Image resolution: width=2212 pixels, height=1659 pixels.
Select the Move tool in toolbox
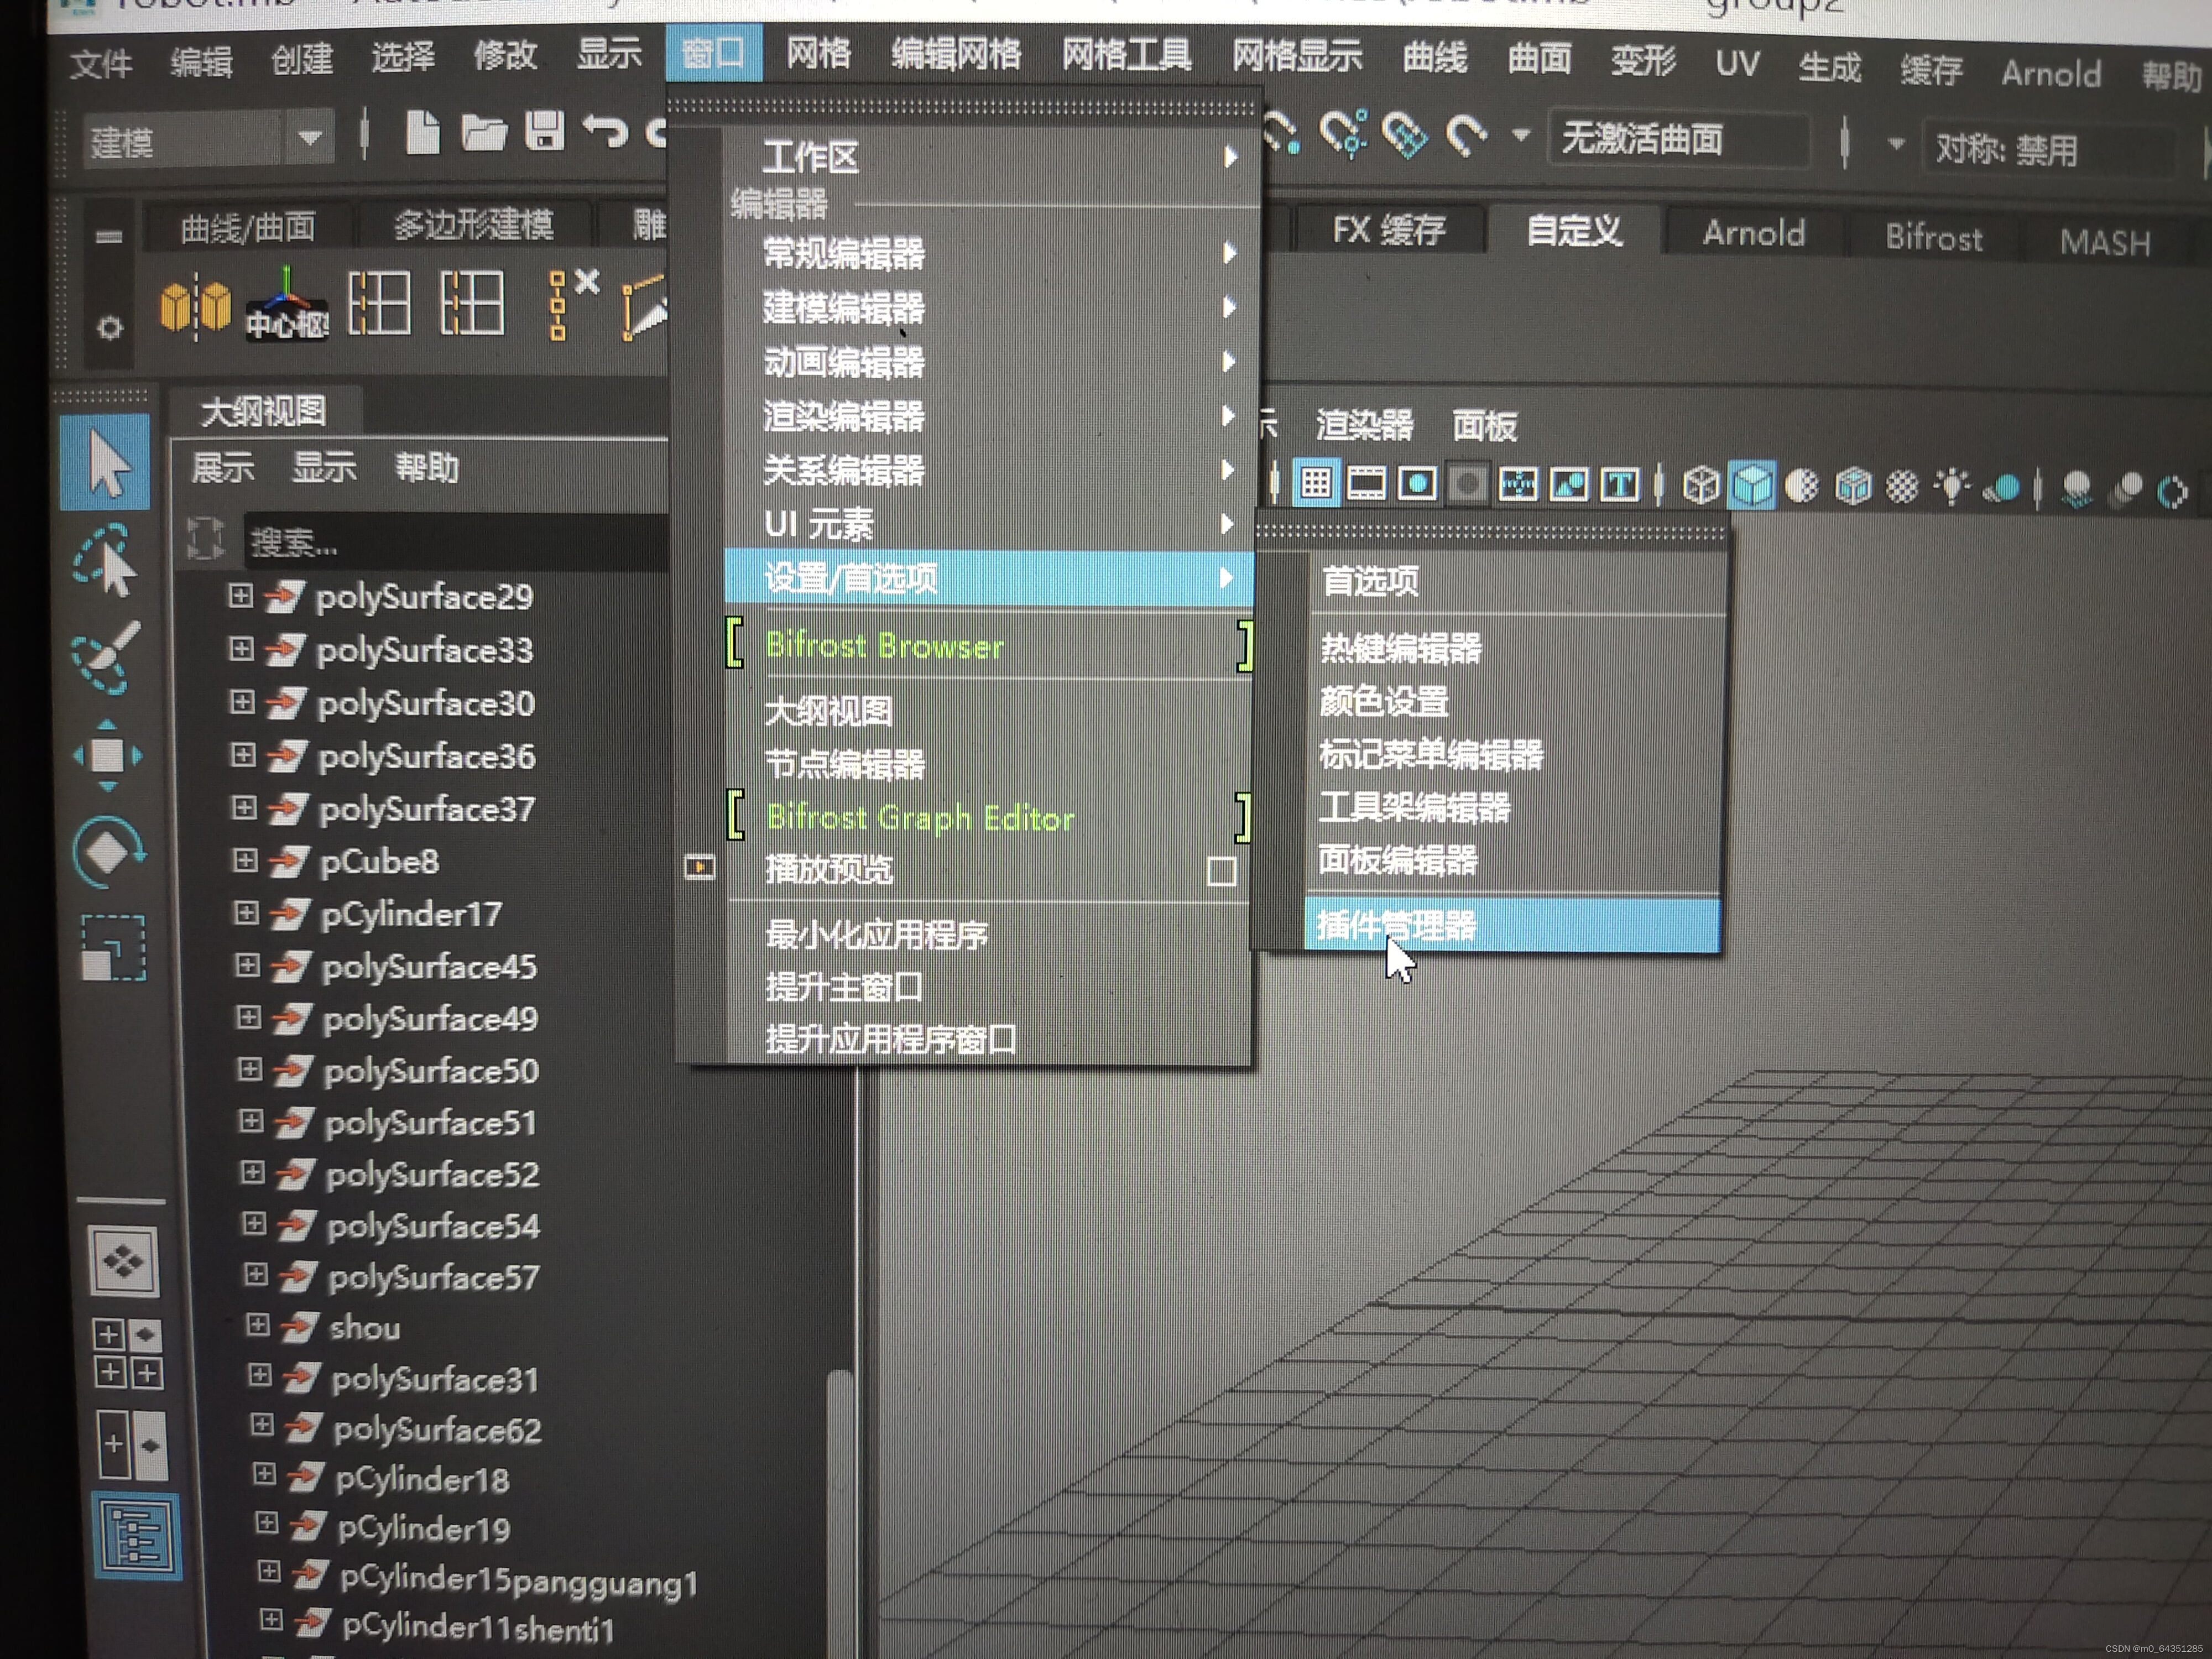pyautogui.click(x=107, y=756)
